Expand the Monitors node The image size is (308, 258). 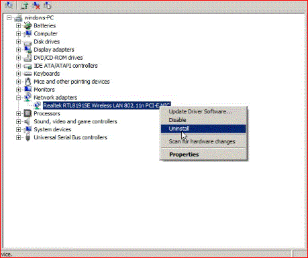point(19,90)
